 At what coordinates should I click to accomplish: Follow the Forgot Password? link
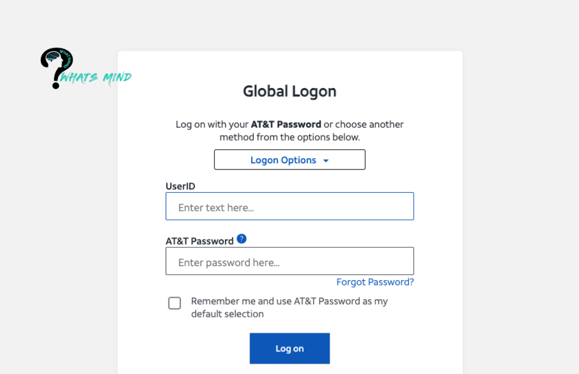375,282
